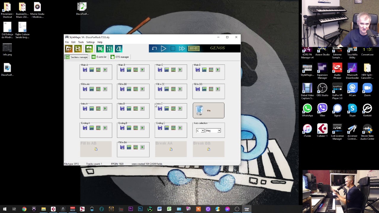Play the Fill In AA section

pos(105,89)
